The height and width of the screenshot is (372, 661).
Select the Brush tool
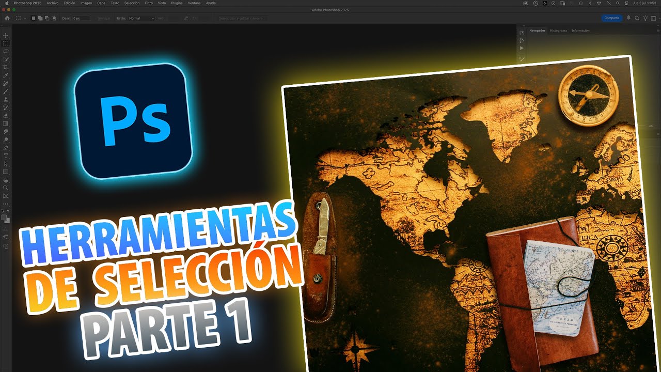(6, 91)
